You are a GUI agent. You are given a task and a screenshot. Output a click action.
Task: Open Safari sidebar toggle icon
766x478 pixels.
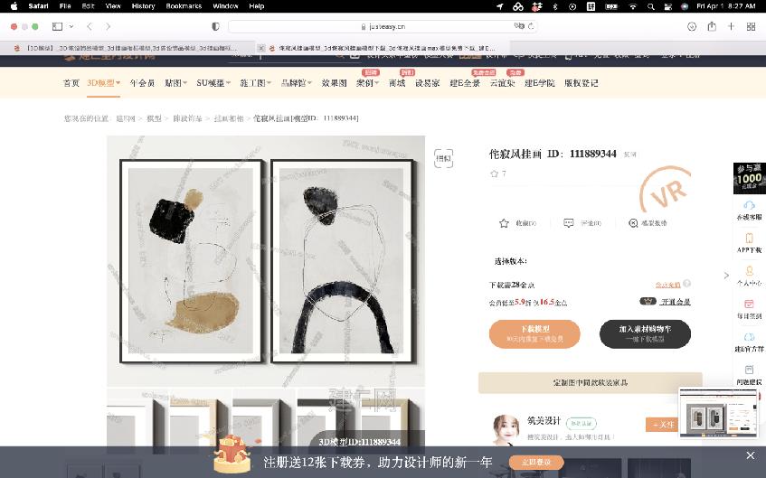[57, 26]
